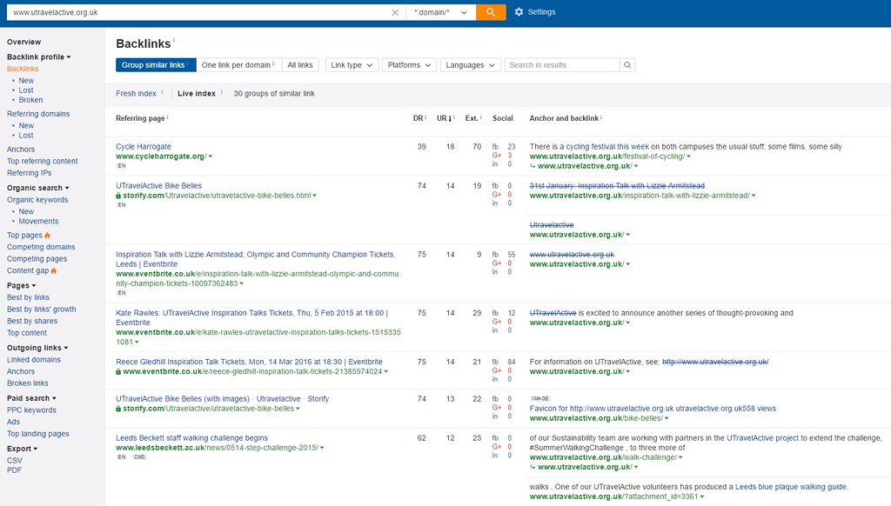Select Group similar links toggle
891x506 pixels.
click(156, 65)
